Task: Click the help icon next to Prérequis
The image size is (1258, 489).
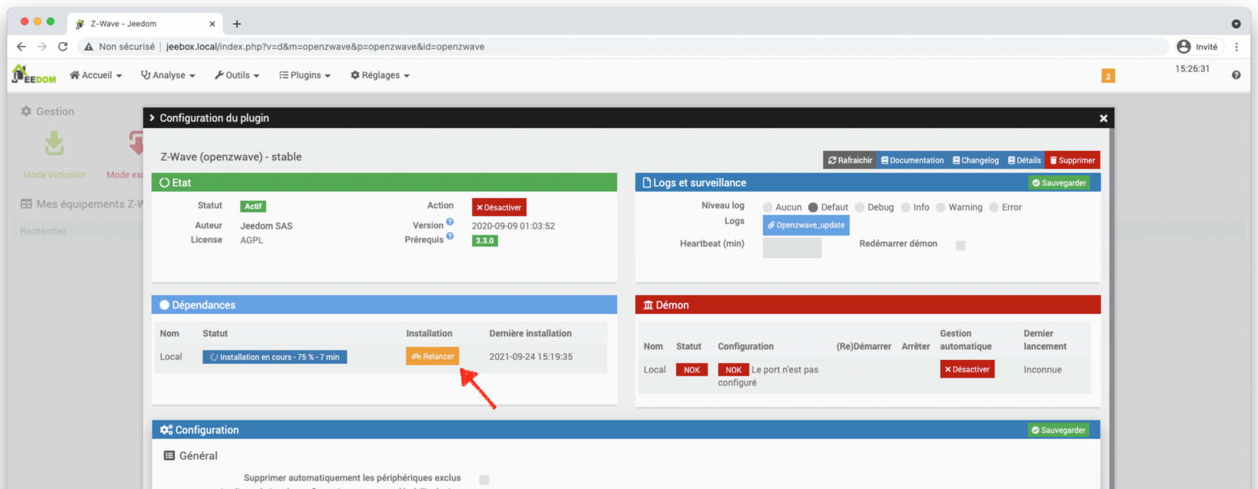Action: click(x=450, y=237)
